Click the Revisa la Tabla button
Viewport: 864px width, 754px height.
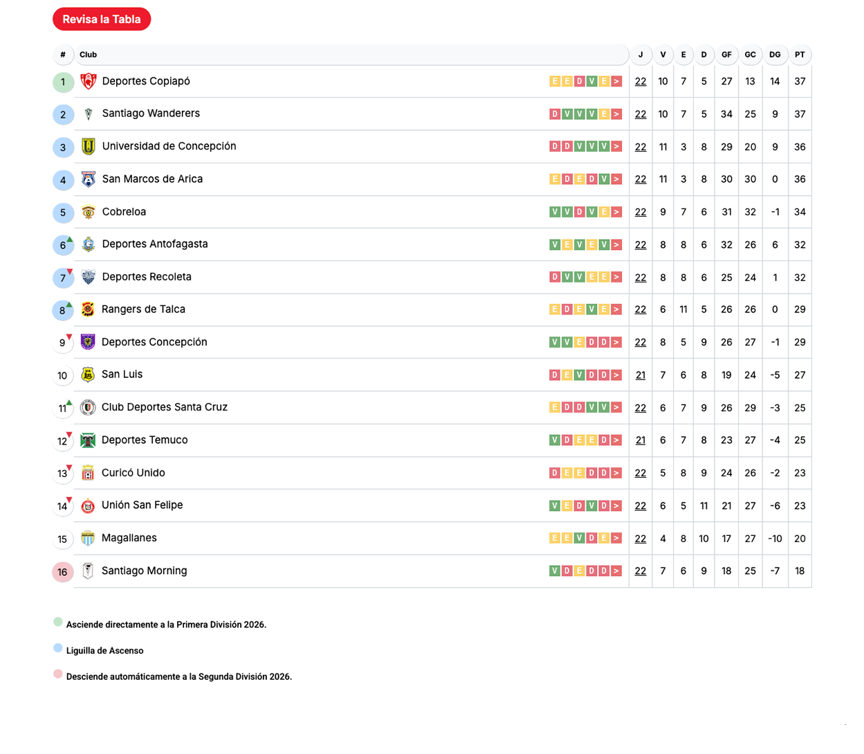102,19
